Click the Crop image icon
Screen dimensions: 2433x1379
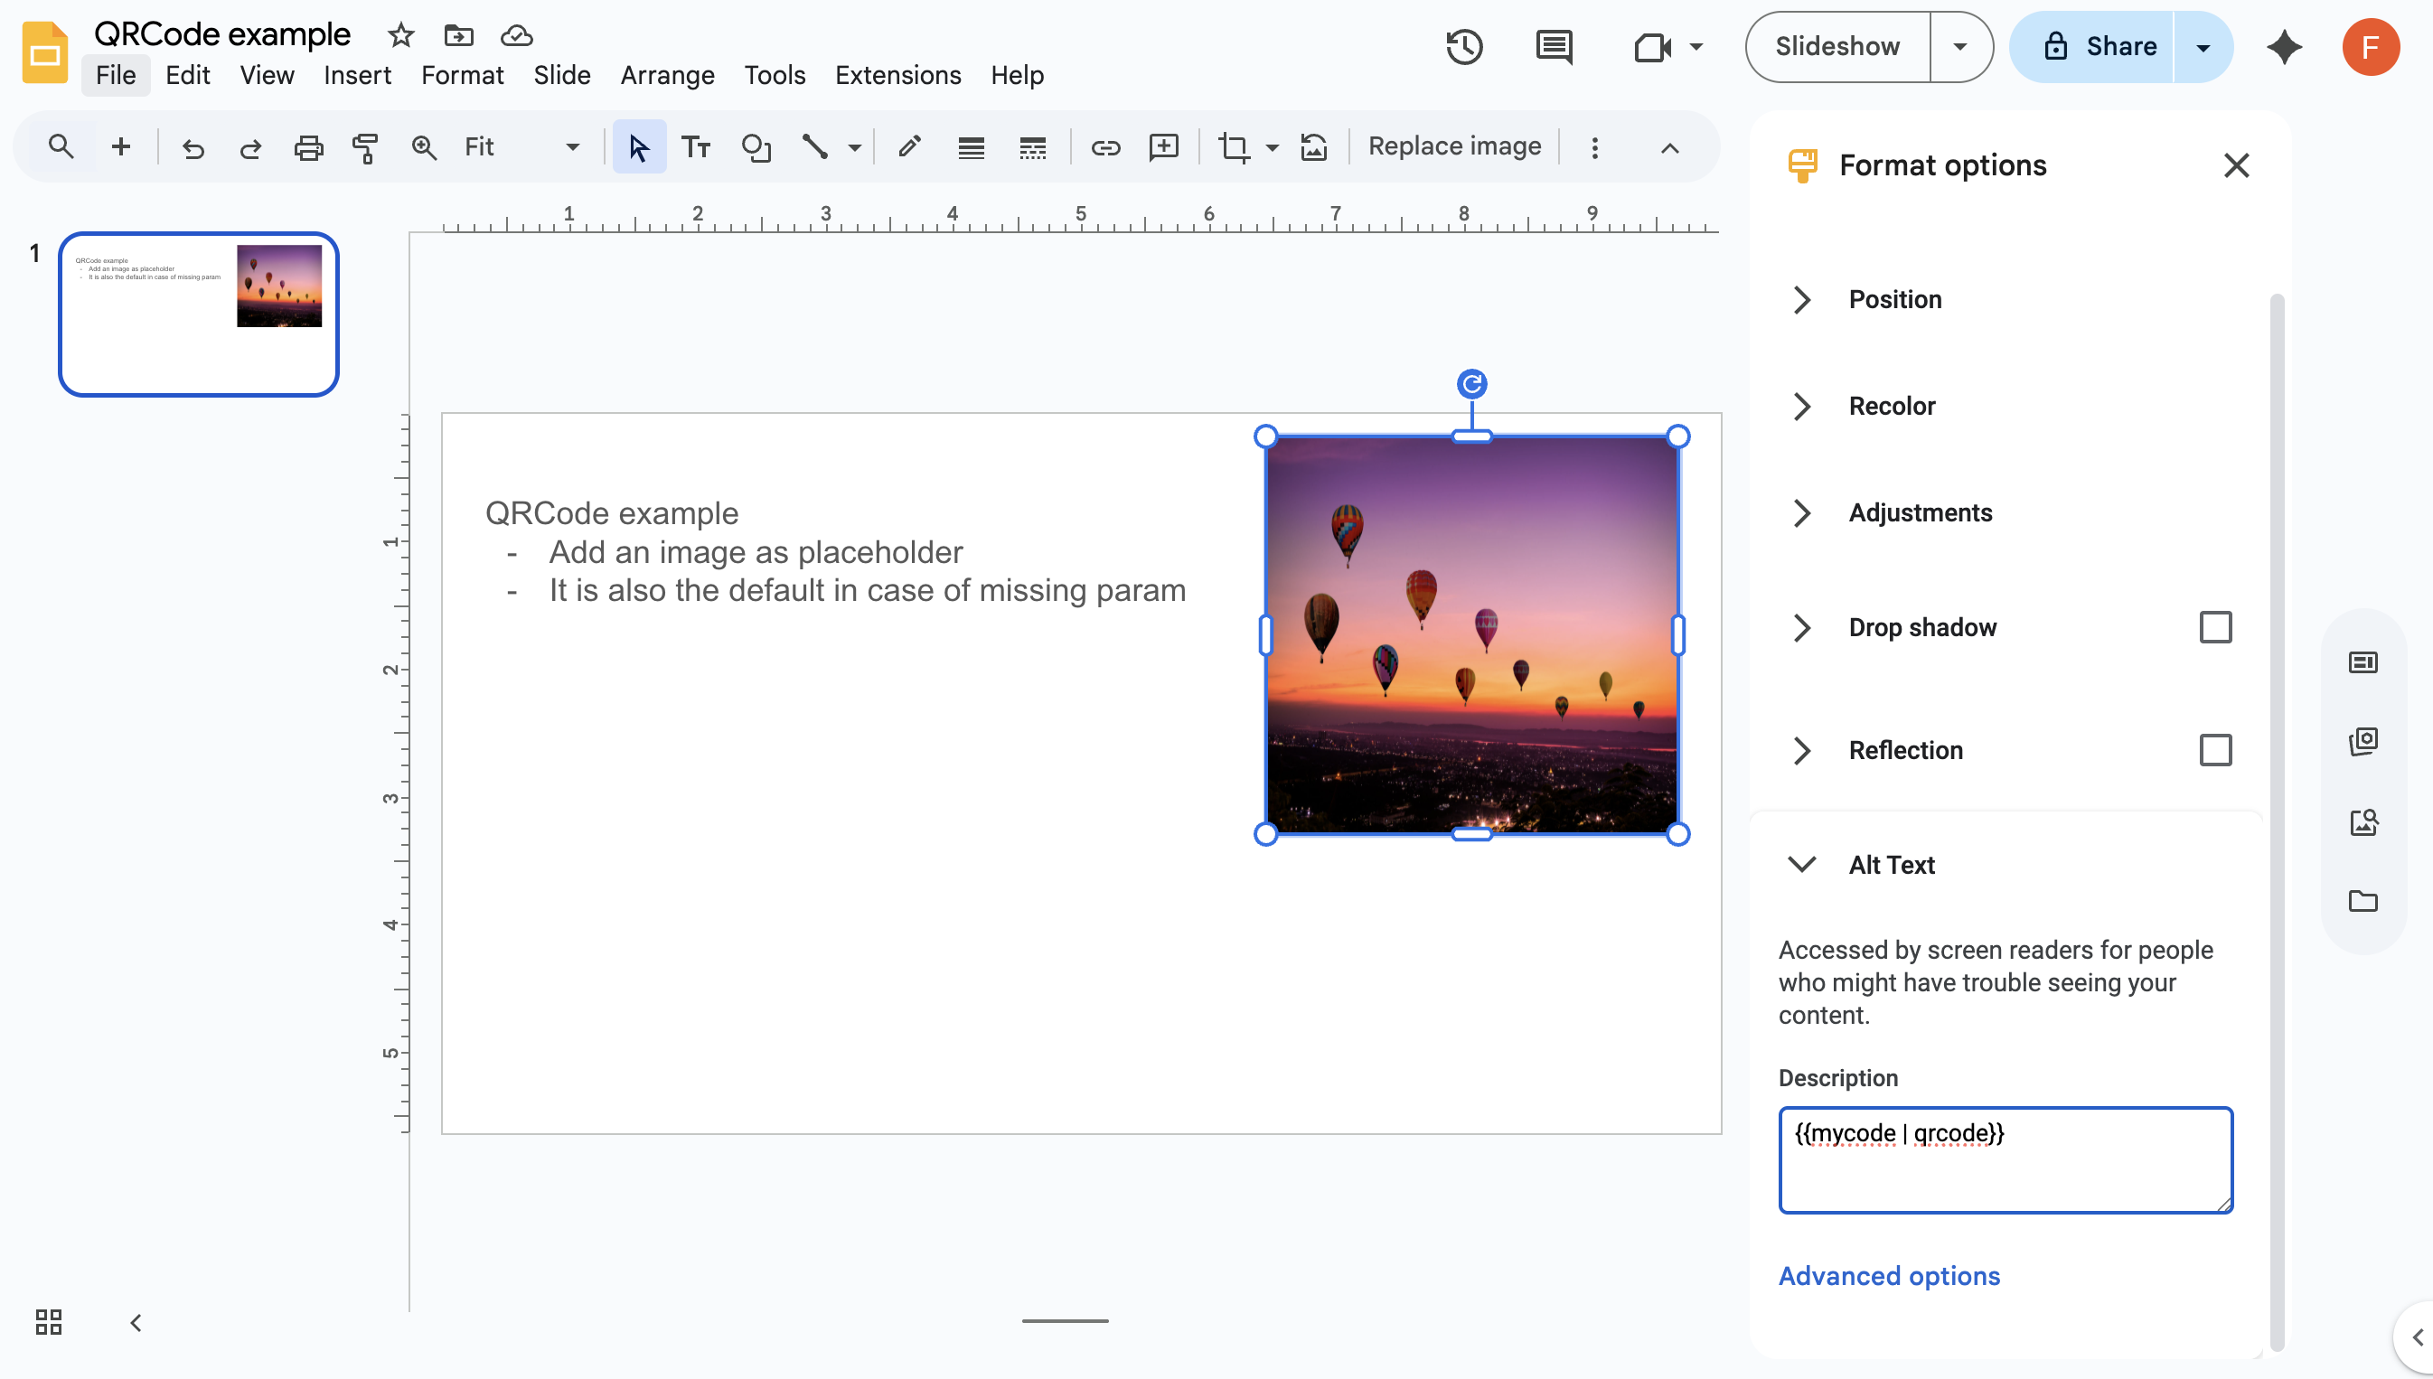(x=1233, y=146)
